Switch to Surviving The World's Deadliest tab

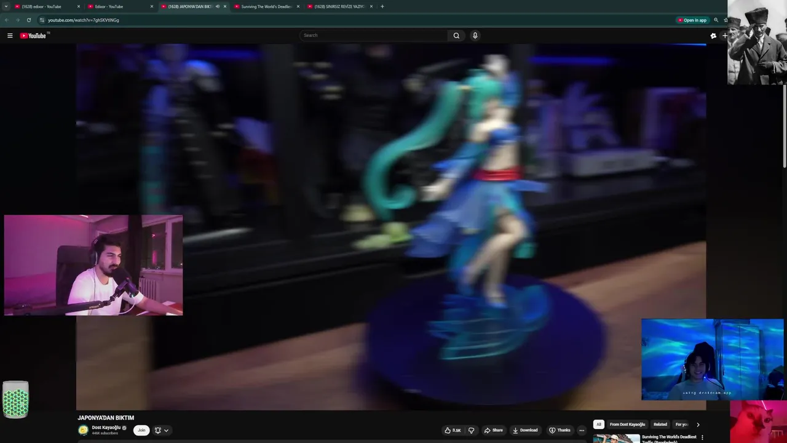point(263,7)
